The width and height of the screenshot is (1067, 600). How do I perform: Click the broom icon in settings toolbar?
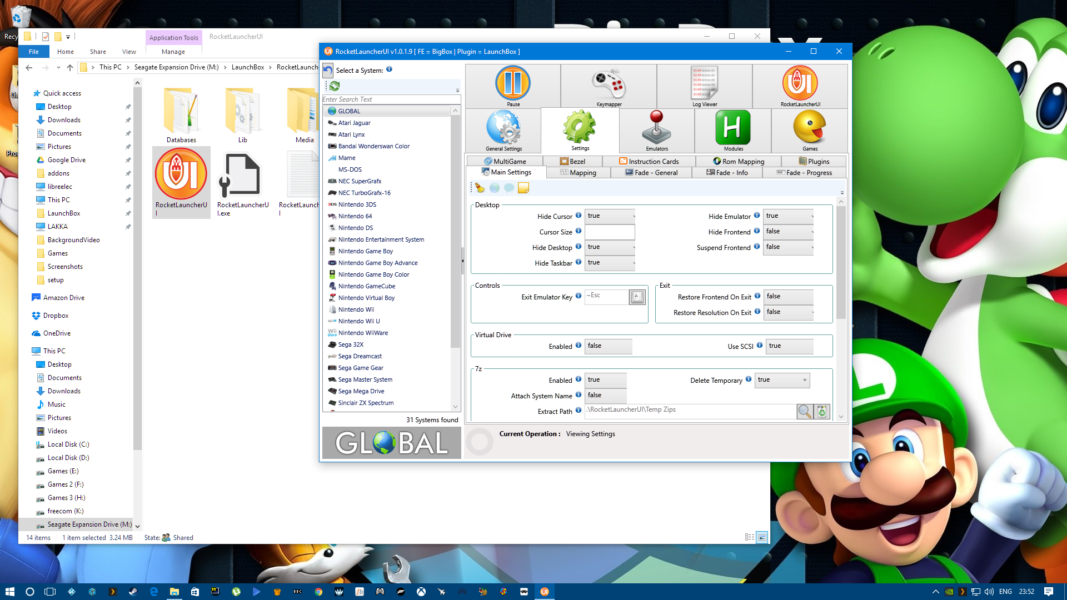pyautogui.click(x=480, y=188)
